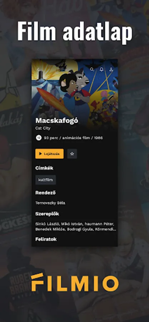
Task: Select the kultfilm tag
Action: click(x=45, y=180)
